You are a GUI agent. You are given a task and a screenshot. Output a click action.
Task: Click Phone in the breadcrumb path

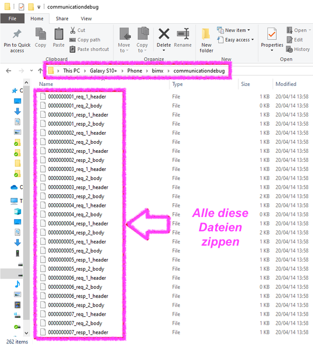pyautogui.click(x=135, y=71)
